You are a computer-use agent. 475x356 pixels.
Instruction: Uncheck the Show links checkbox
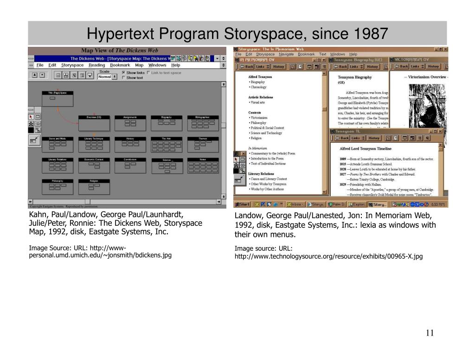point(123,73)
